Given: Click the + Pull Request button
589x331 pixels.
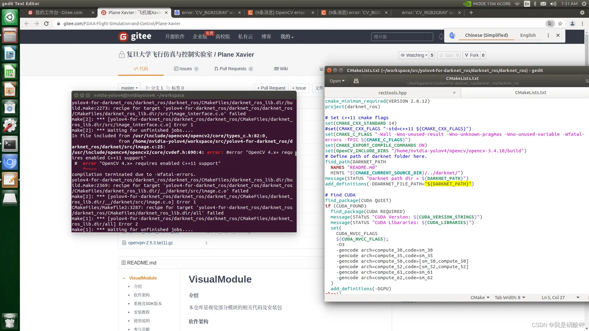Looking at the screenshot, I should [271, 88].
